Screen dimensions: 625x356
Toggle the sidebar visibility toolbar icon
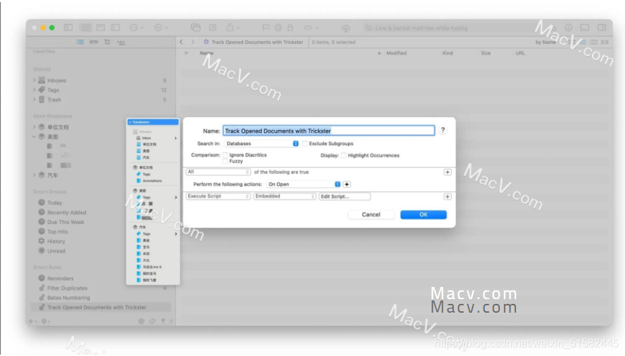(x=68, y=28)
